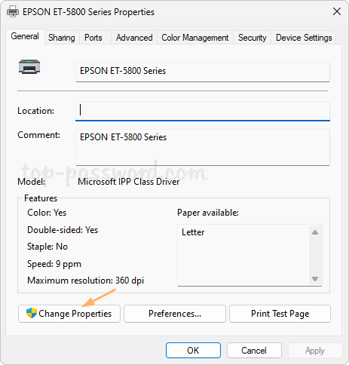349x365 pixels.
Task: Click Print Test Page button
Action: click(280, 314)
